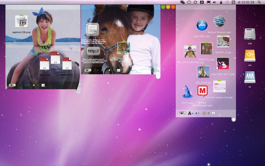Select the Debora.ics calendar file
This screenshot has height=166, width=265.
(67, 63)
